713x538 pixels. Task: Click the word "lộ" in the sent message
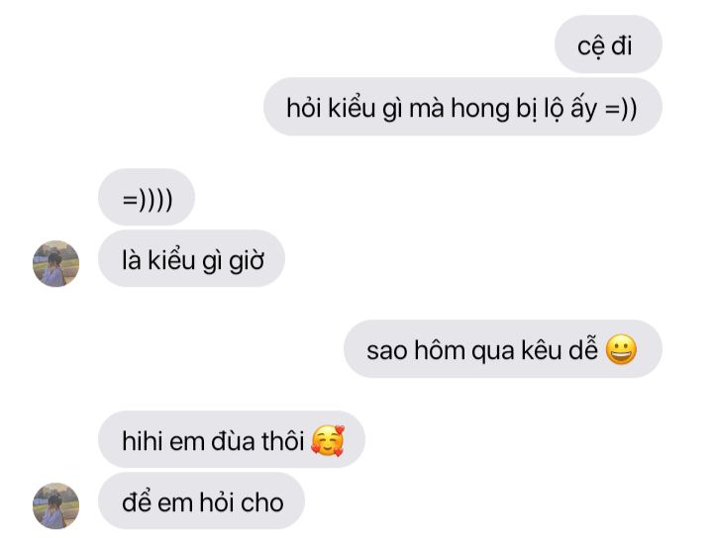555,109
